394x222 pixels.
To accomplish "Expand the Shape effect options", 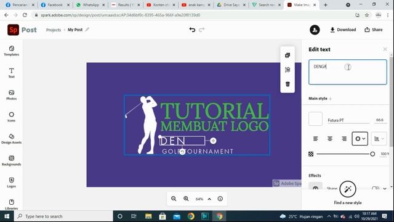I will [x=385, y=188].
